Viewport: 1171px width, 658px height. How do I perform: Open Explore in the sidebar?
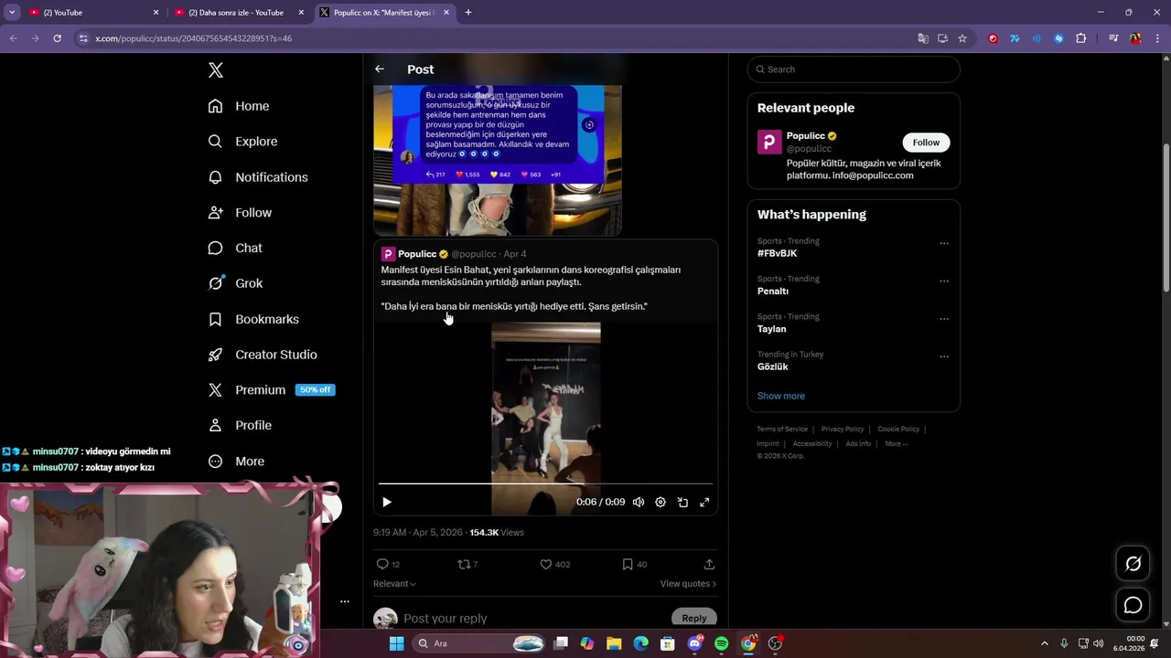[242, 142]
